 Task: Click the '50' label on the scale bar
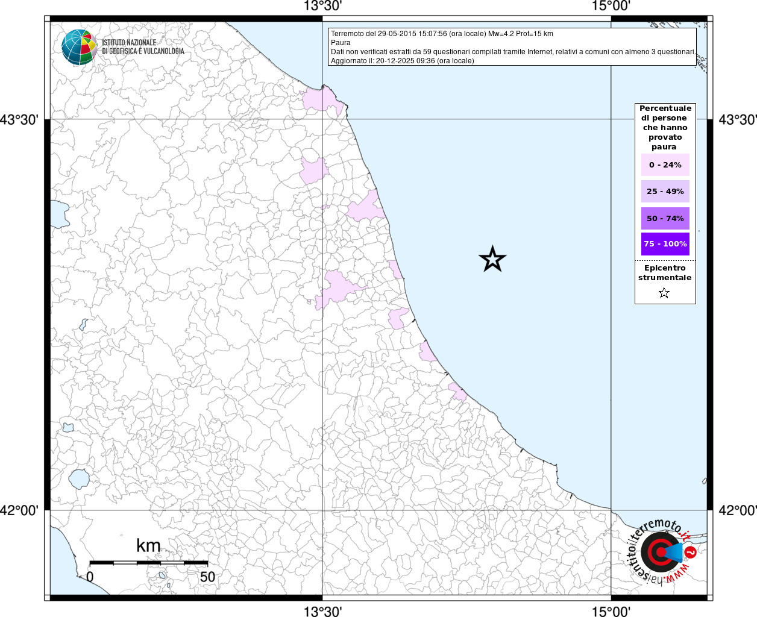click(x=207, y=577)
